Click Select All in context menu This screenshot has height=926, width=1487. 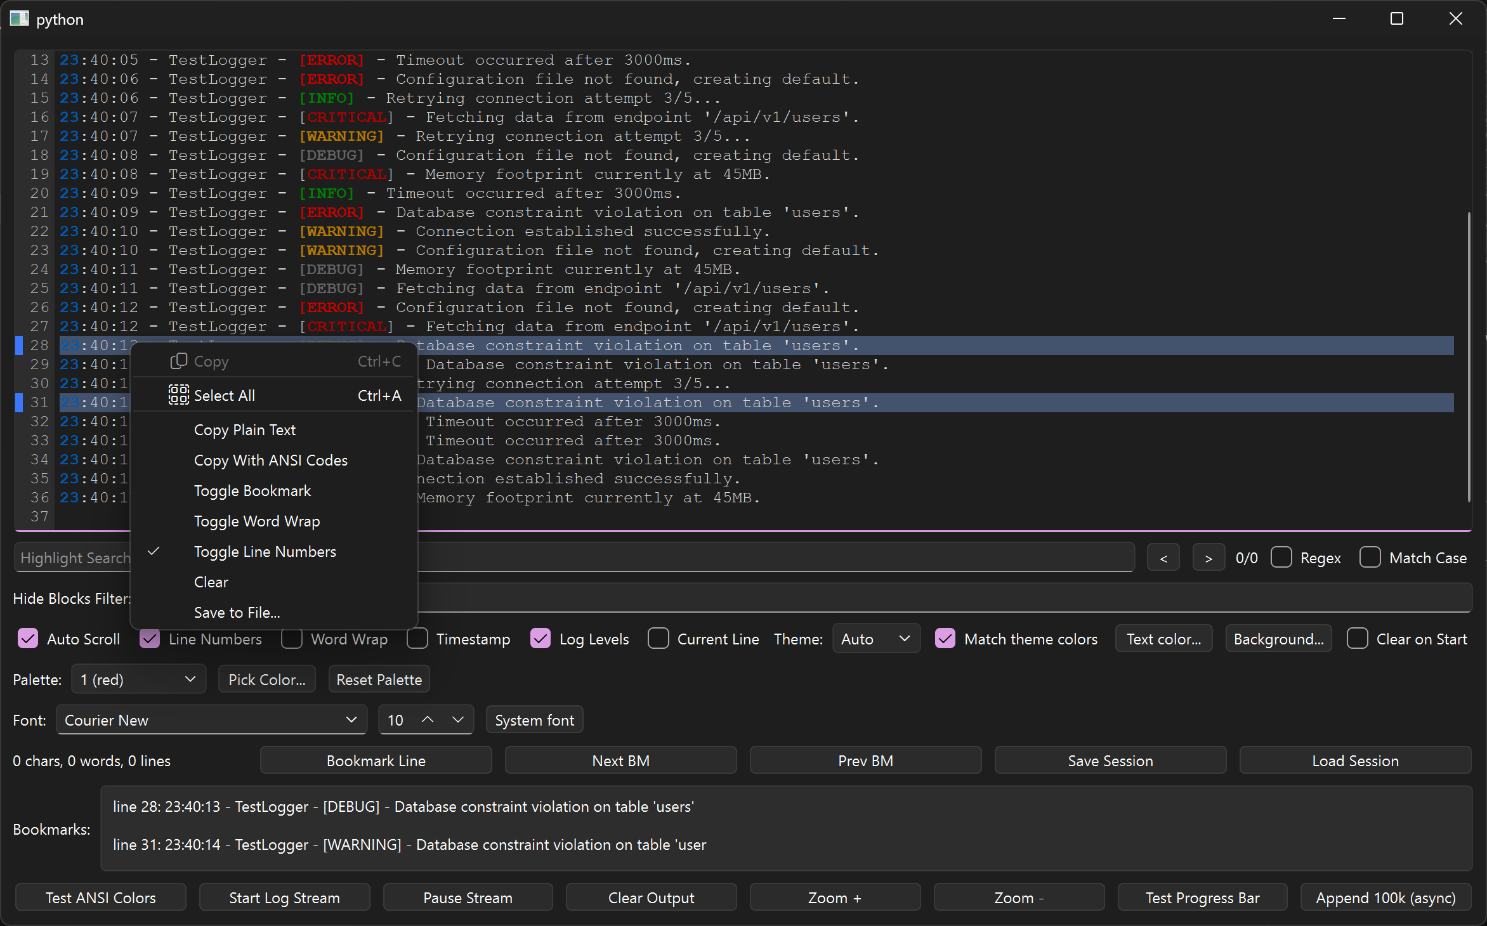coord(274,395)
